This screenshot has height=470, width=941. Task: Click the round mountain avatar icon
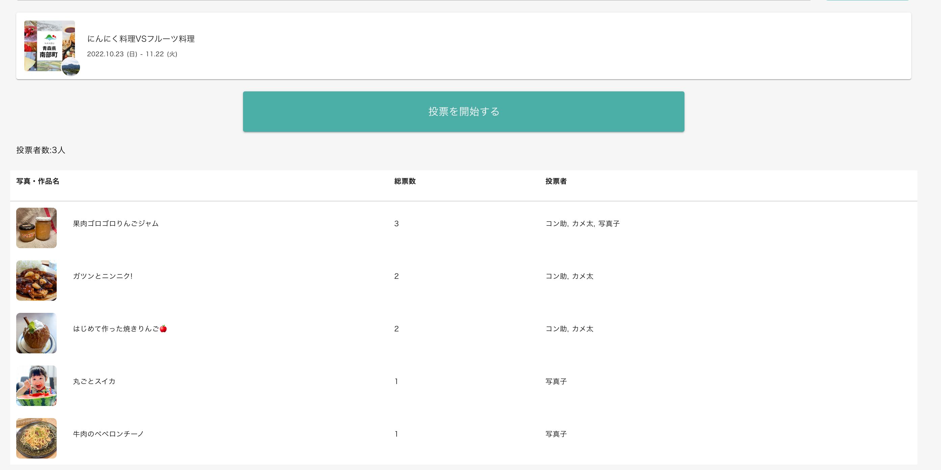pyautogui.click(x=71, y=67)
